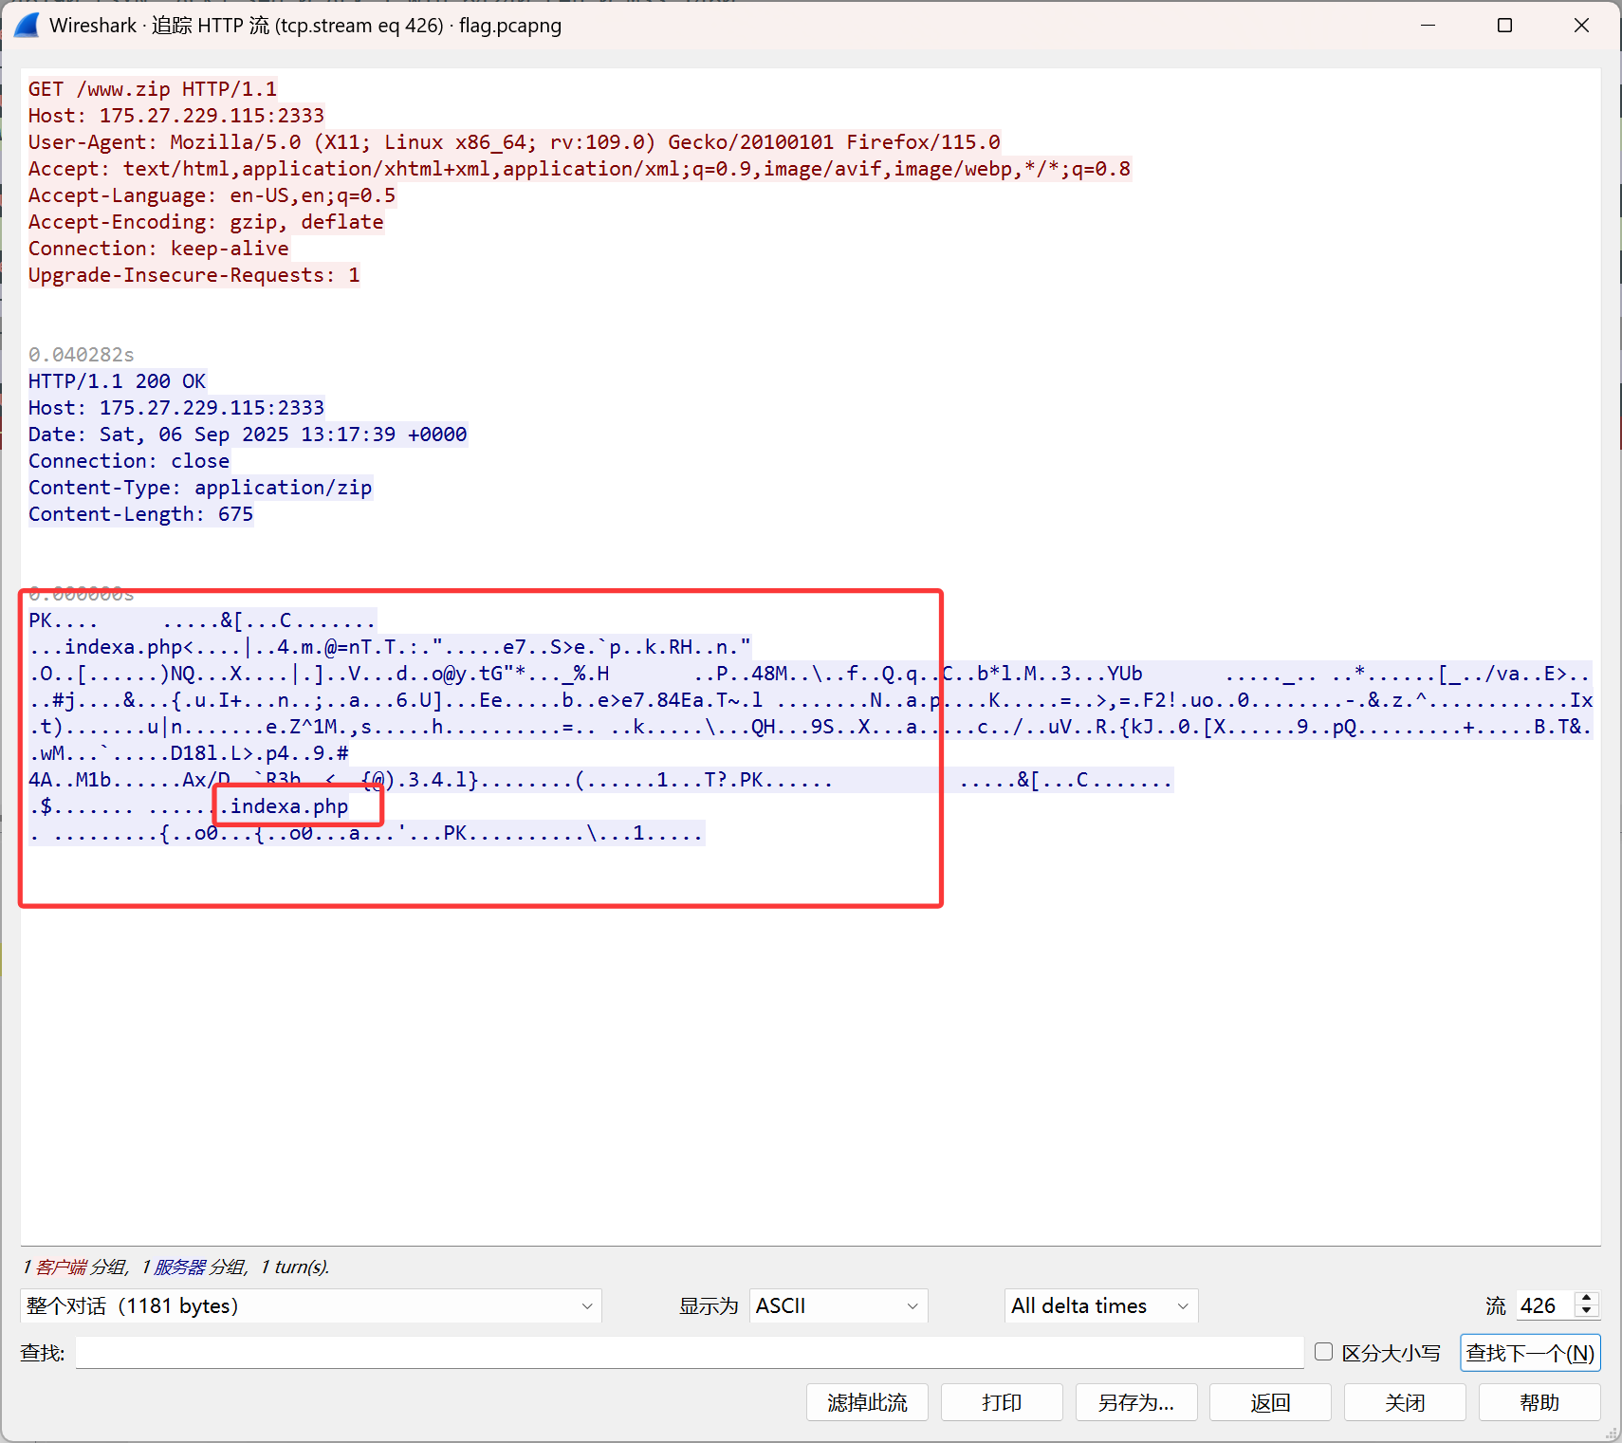Click the 滤掉此流 button
Screen dimensions: 1622x1443
coord(867,1402)
